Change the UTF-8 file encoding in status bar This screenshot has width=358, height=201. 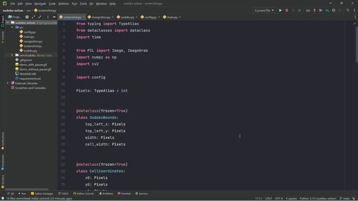pyautogui.click(x=279, y=199)
